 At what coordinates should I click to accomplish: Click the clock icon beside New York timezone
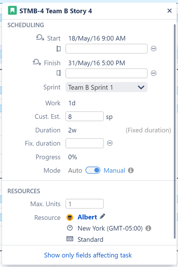pos(70,228)
